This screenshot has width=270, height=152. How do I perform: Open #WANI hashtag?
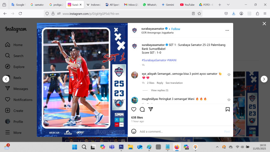point(172,60)
